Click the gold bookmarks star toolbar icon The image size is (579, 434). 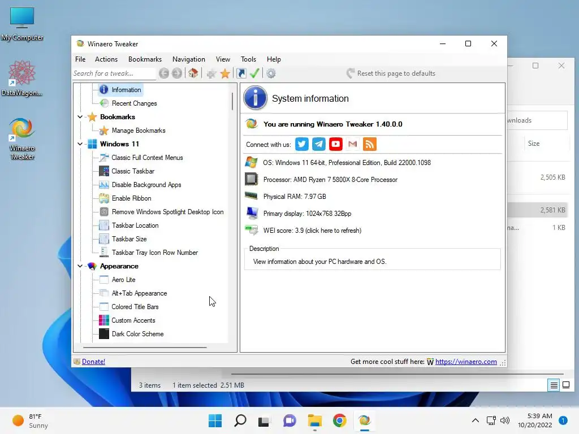point(225,73)
